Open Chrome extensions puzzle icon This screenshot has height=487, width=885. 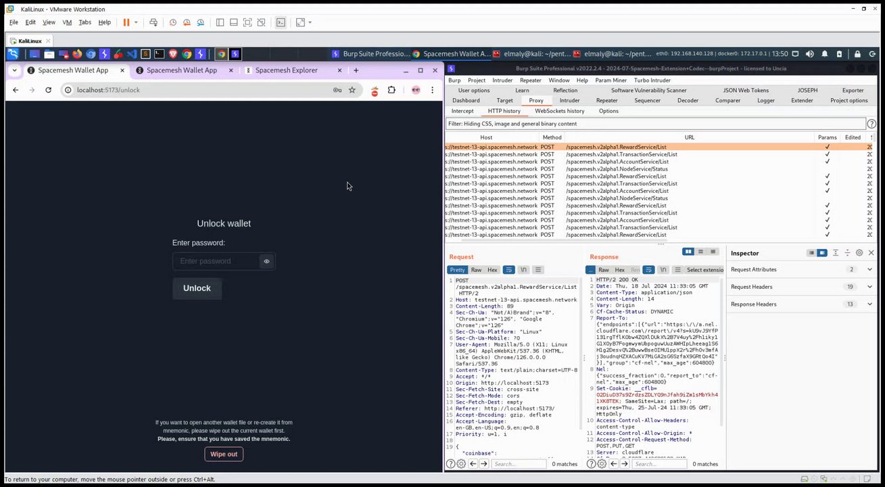(x=391, y=90)
